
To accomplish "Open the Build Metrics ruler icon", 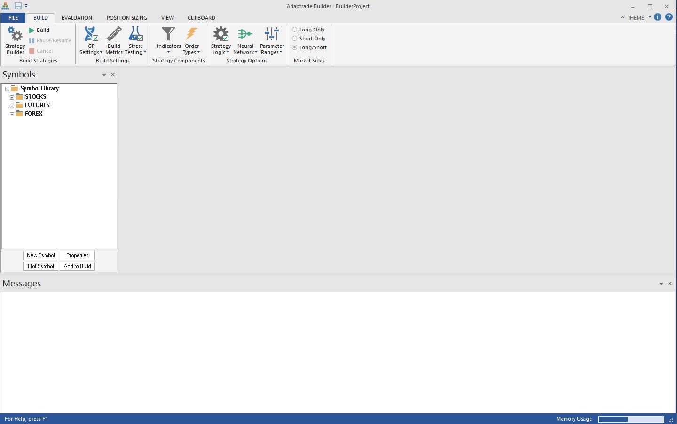I will pyautogui.click(x=114, y=34).
